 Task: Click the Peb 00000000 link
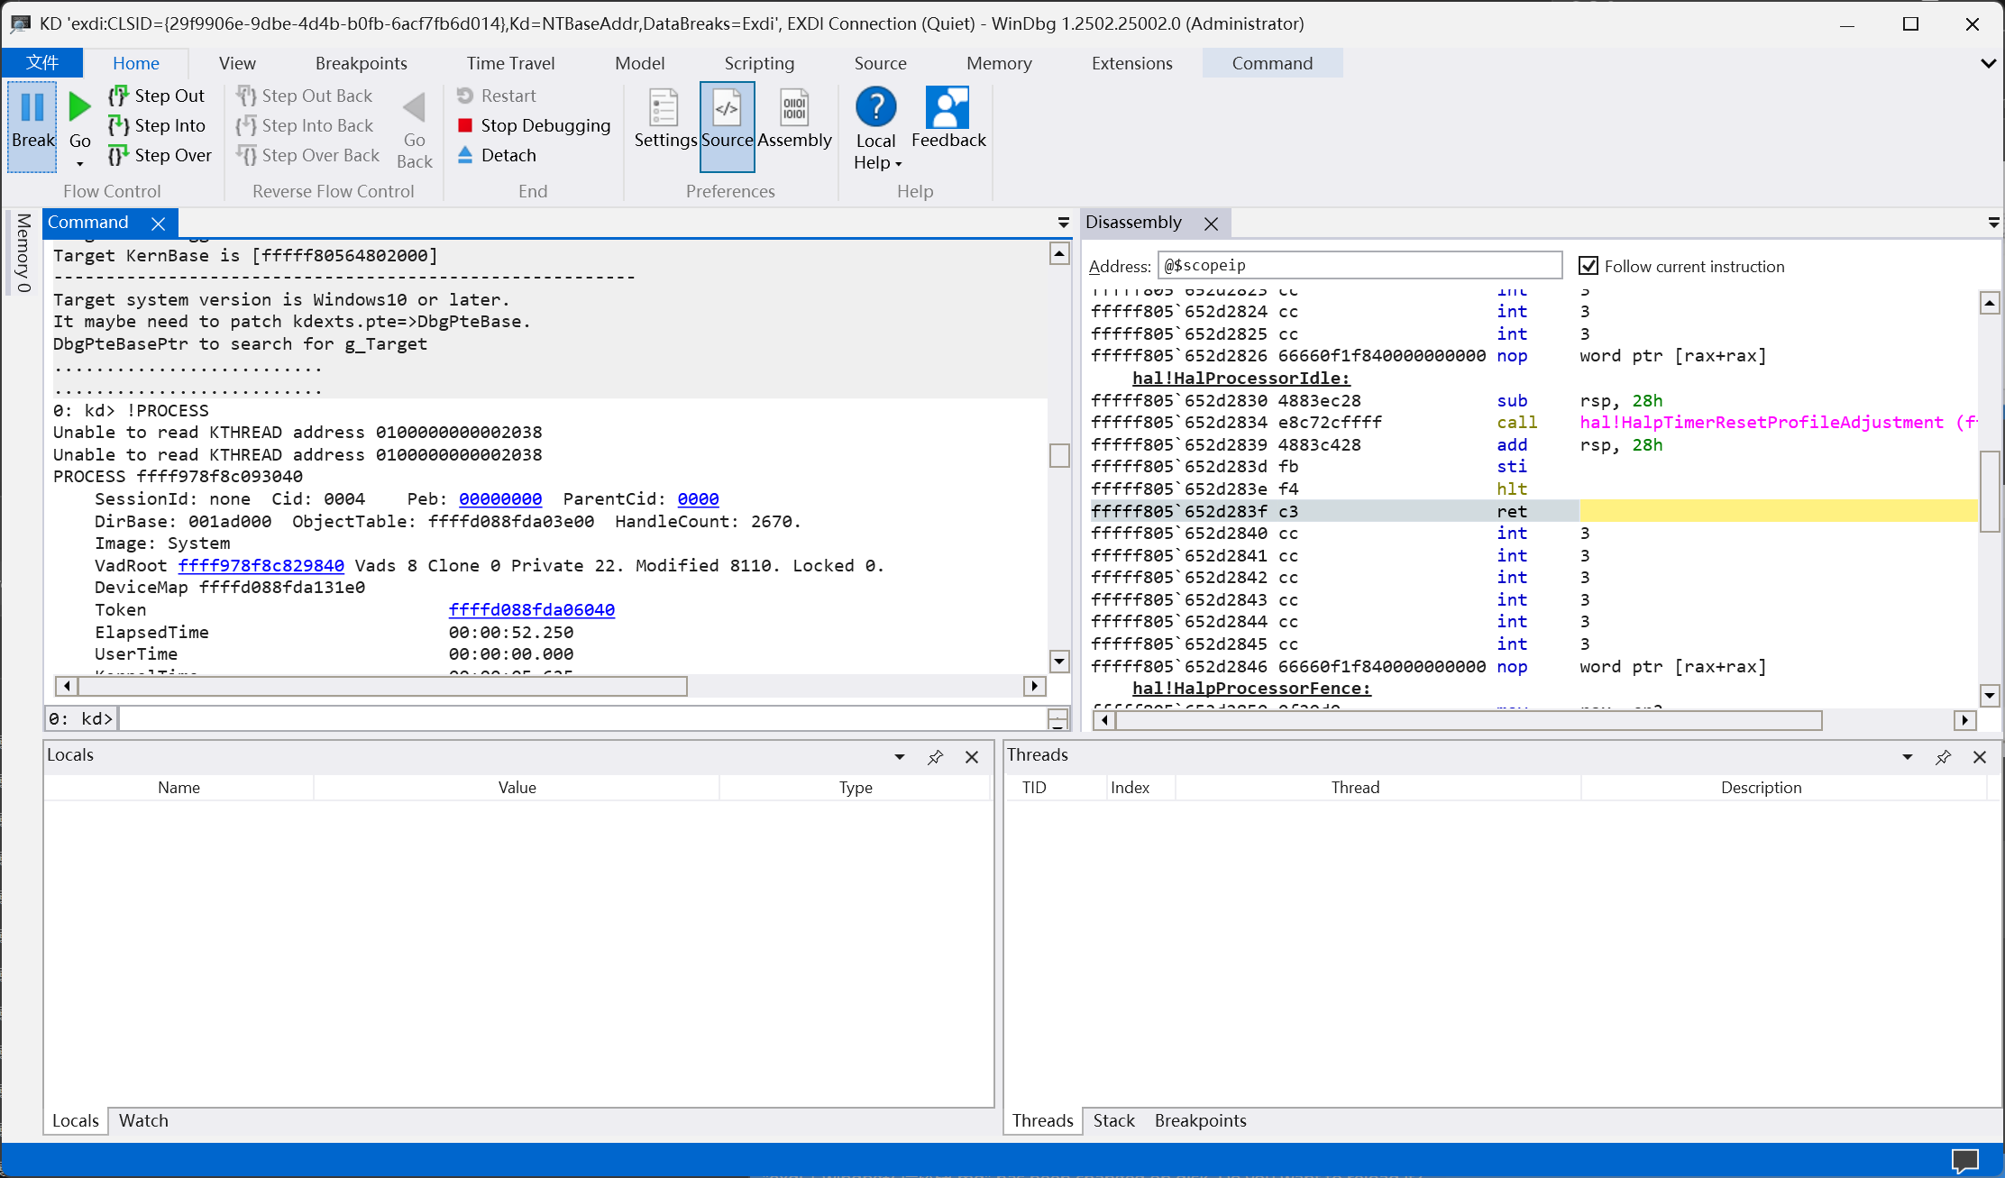tap(500, 498)
